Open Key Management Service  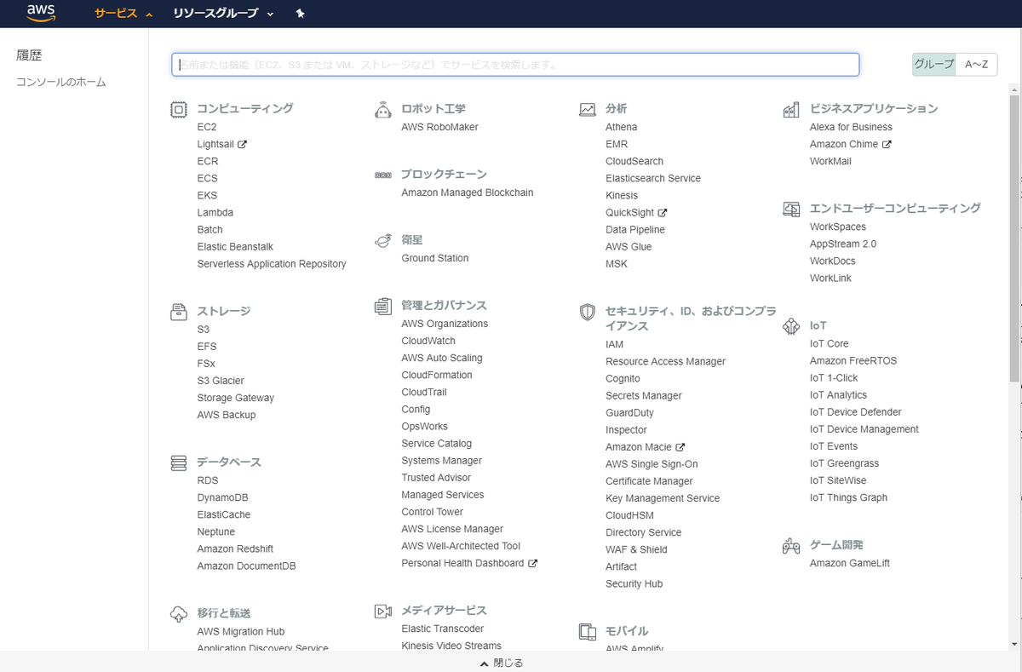coord(662,498)
